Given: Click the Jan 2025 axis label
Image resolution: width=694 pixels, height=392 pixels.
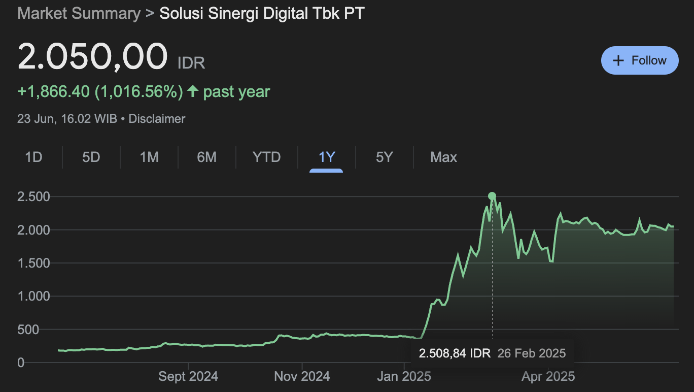Looking at the screenshot, I should (404, 376).
